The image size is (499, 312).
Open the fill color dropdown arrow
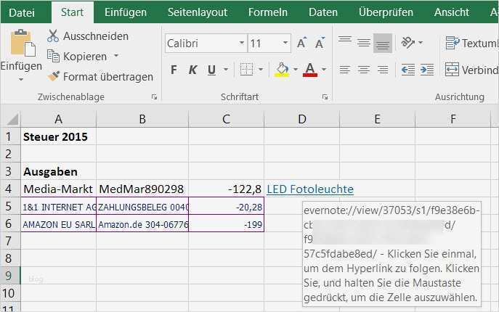(296, 70)
